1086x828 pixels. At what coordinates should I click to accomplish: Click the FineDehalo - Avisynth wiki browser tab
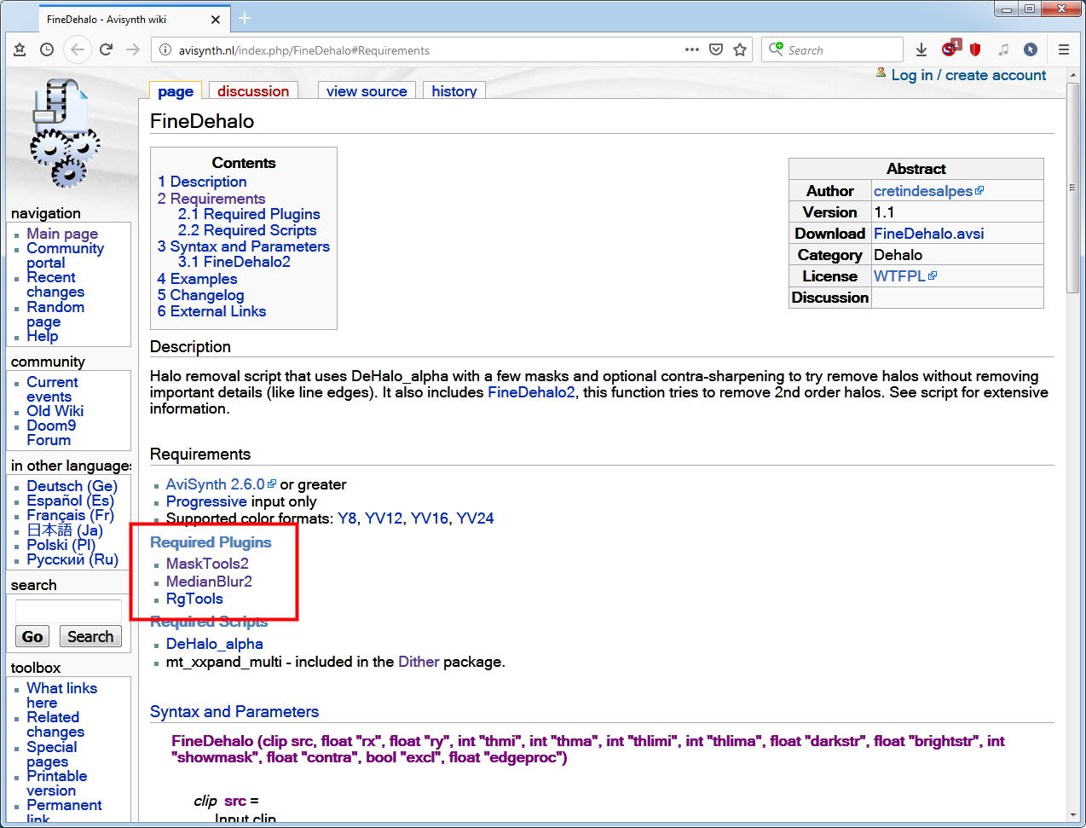pos(133,19)
